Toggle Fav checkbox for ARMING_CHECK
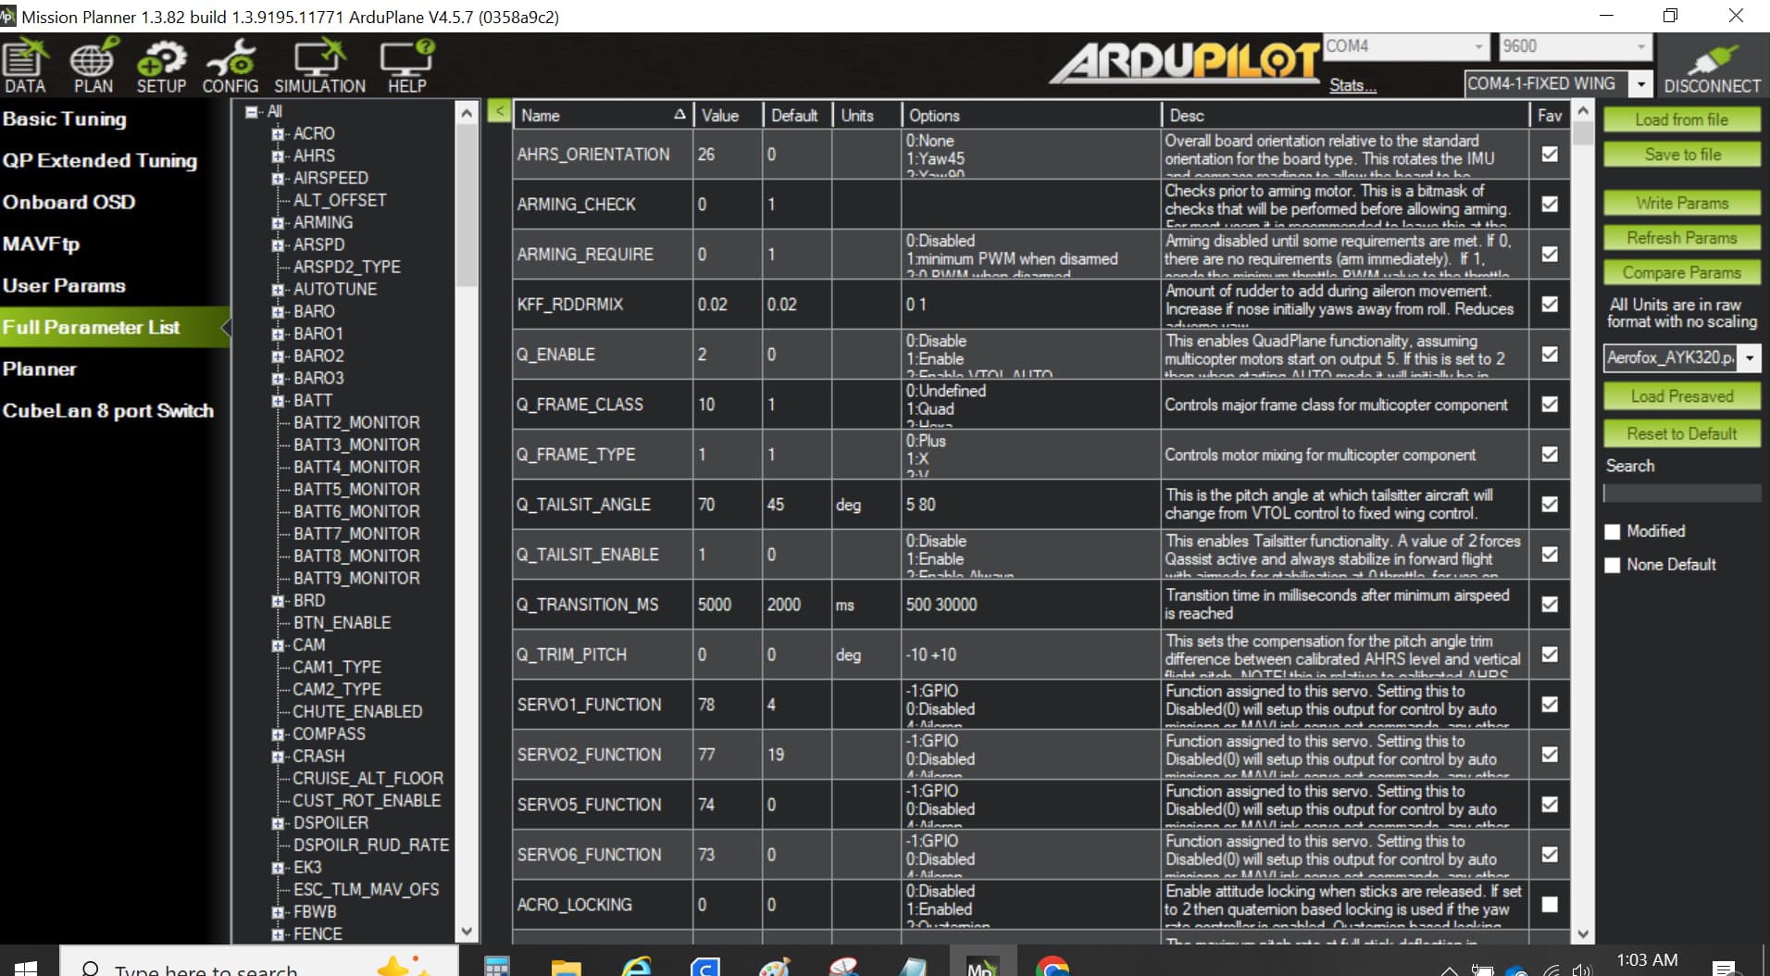This screenshot has height=976, width=1770. pyautogui.click(x=1550, y=204)
